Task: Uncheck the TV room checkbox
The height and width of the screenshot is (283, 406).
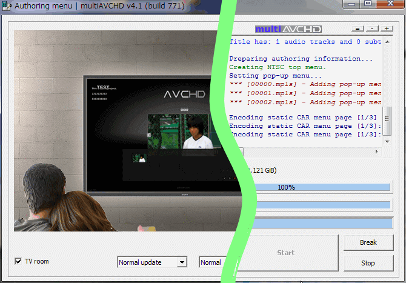Action: tap(18, 261)
